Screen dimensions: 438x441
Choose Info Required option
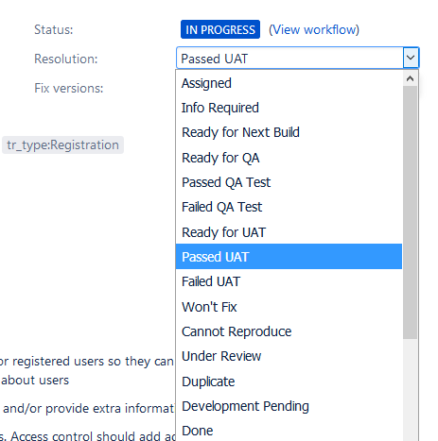[x=289, y=108]
